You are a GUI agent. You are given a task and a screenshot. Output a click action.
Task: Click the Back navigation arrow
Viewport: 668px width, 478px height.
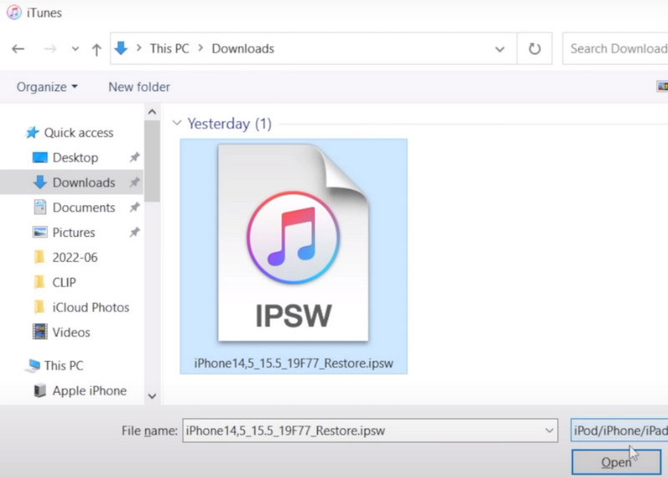18,49
